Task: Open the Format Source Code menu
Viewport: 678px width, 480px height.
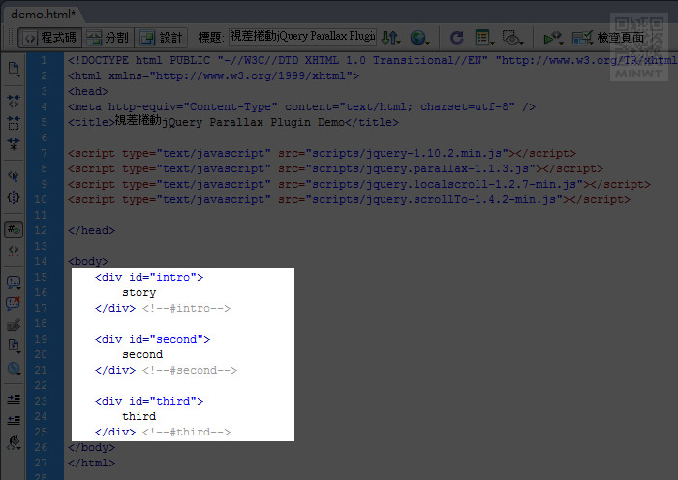Action: point(14,442)
